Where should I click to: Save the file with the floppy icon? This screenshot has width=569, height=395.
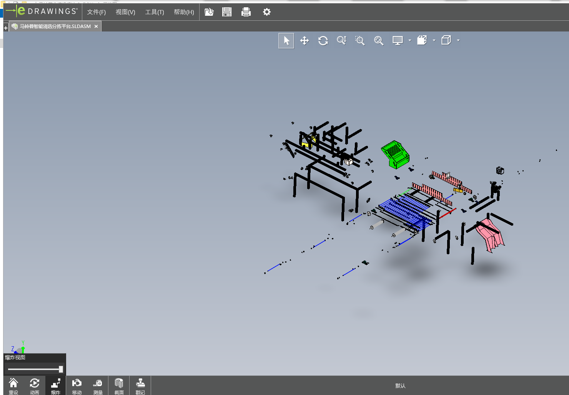click(227, 12)
